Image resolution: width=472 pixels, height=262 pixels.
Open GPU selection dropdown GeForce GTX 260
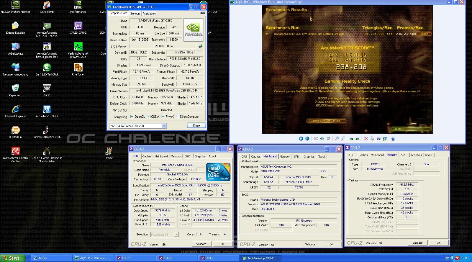point(138,126)
